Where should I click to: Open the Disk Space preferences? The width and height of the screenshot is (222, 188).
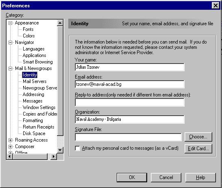(34, 133)
